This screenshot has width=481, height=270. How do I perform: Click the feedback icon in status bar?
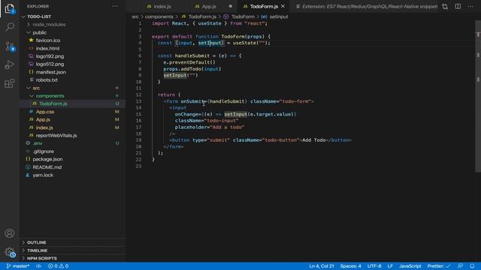point(460,266)
